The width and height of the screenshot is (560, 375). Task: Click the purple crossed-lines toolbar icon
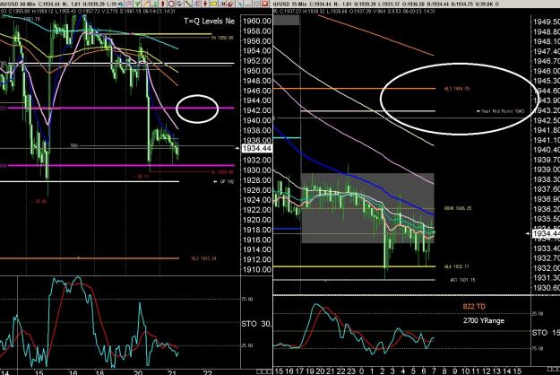pyautogui.click(x=129, y=4)
